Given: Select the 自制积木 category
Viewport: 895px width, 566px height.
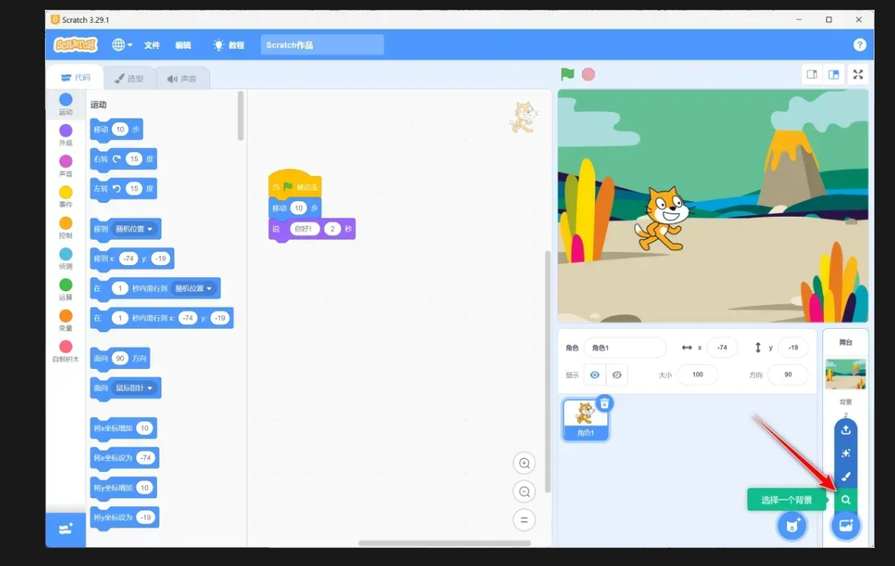Looking at the screenshot, I should 65,351.
